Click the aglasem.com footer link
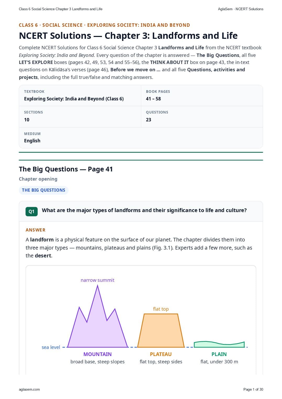The width and height of the screenshot is (282, 399). 29,389
